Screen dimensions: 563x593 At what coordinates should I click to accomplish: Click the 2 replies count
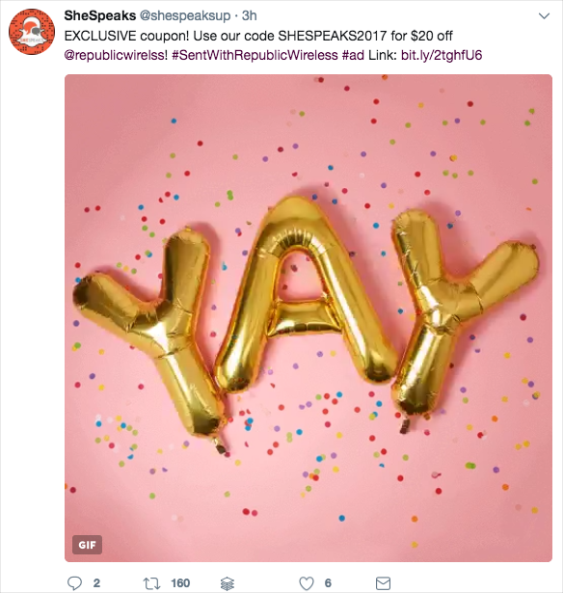click(96, 583)
